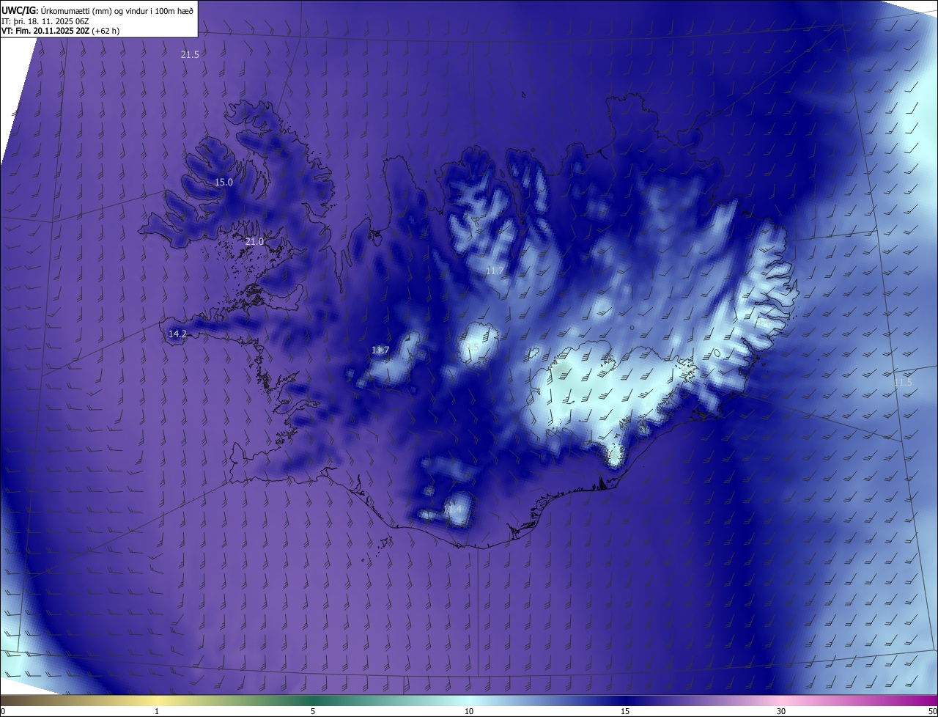Click the 11.7 label next to the 9.5 glacier

point(380,350)
